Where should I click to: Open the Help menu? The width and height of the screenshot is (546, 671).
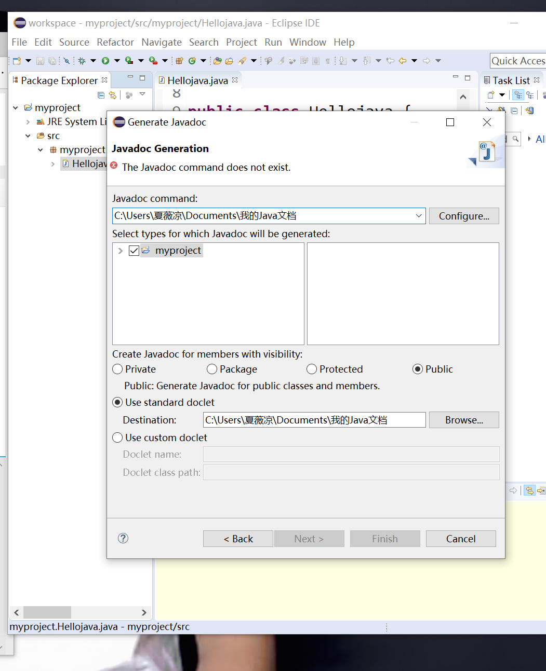344,42
